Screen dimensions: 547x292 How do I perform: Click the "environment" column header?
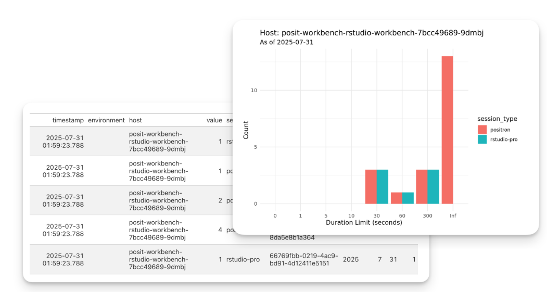(x=106, y=120)
